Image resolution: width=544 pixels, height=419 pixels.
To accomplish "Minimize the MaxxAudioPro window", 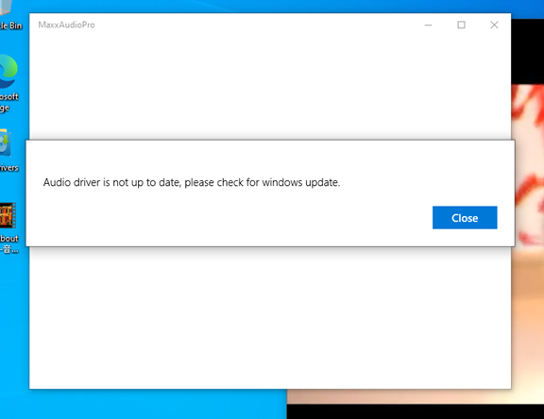I will coord(429,25).
